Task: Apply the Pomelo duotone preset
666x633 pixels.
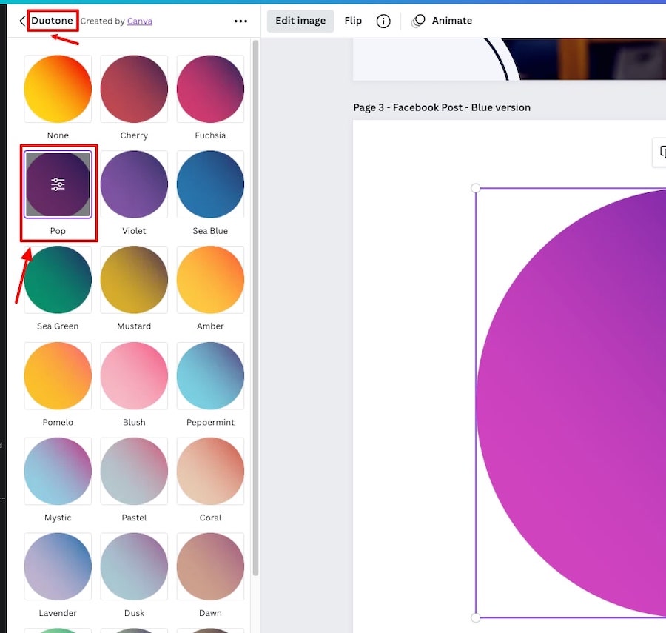Action: 58,376
